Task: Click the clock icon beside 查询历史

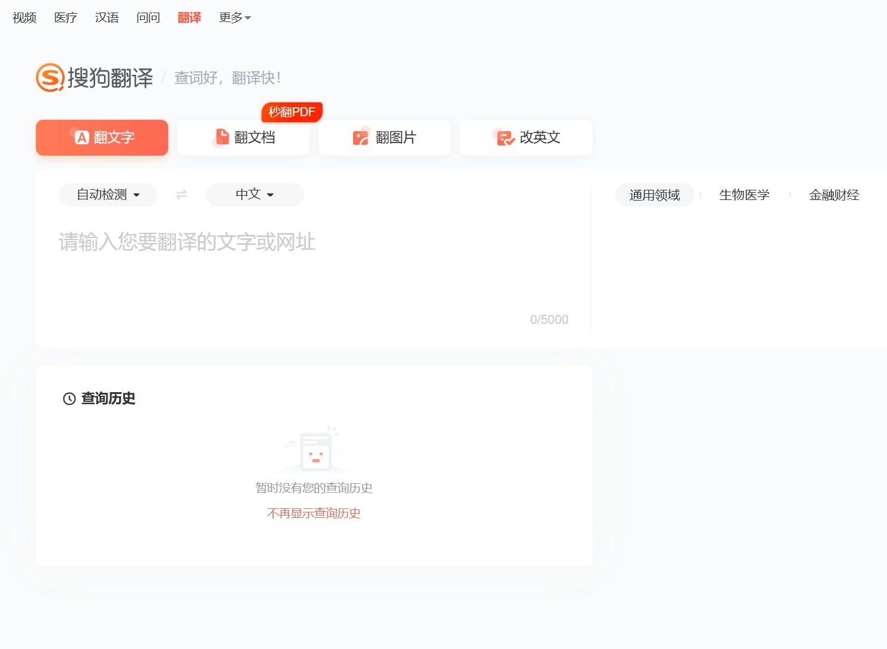Action: [69, 398]
